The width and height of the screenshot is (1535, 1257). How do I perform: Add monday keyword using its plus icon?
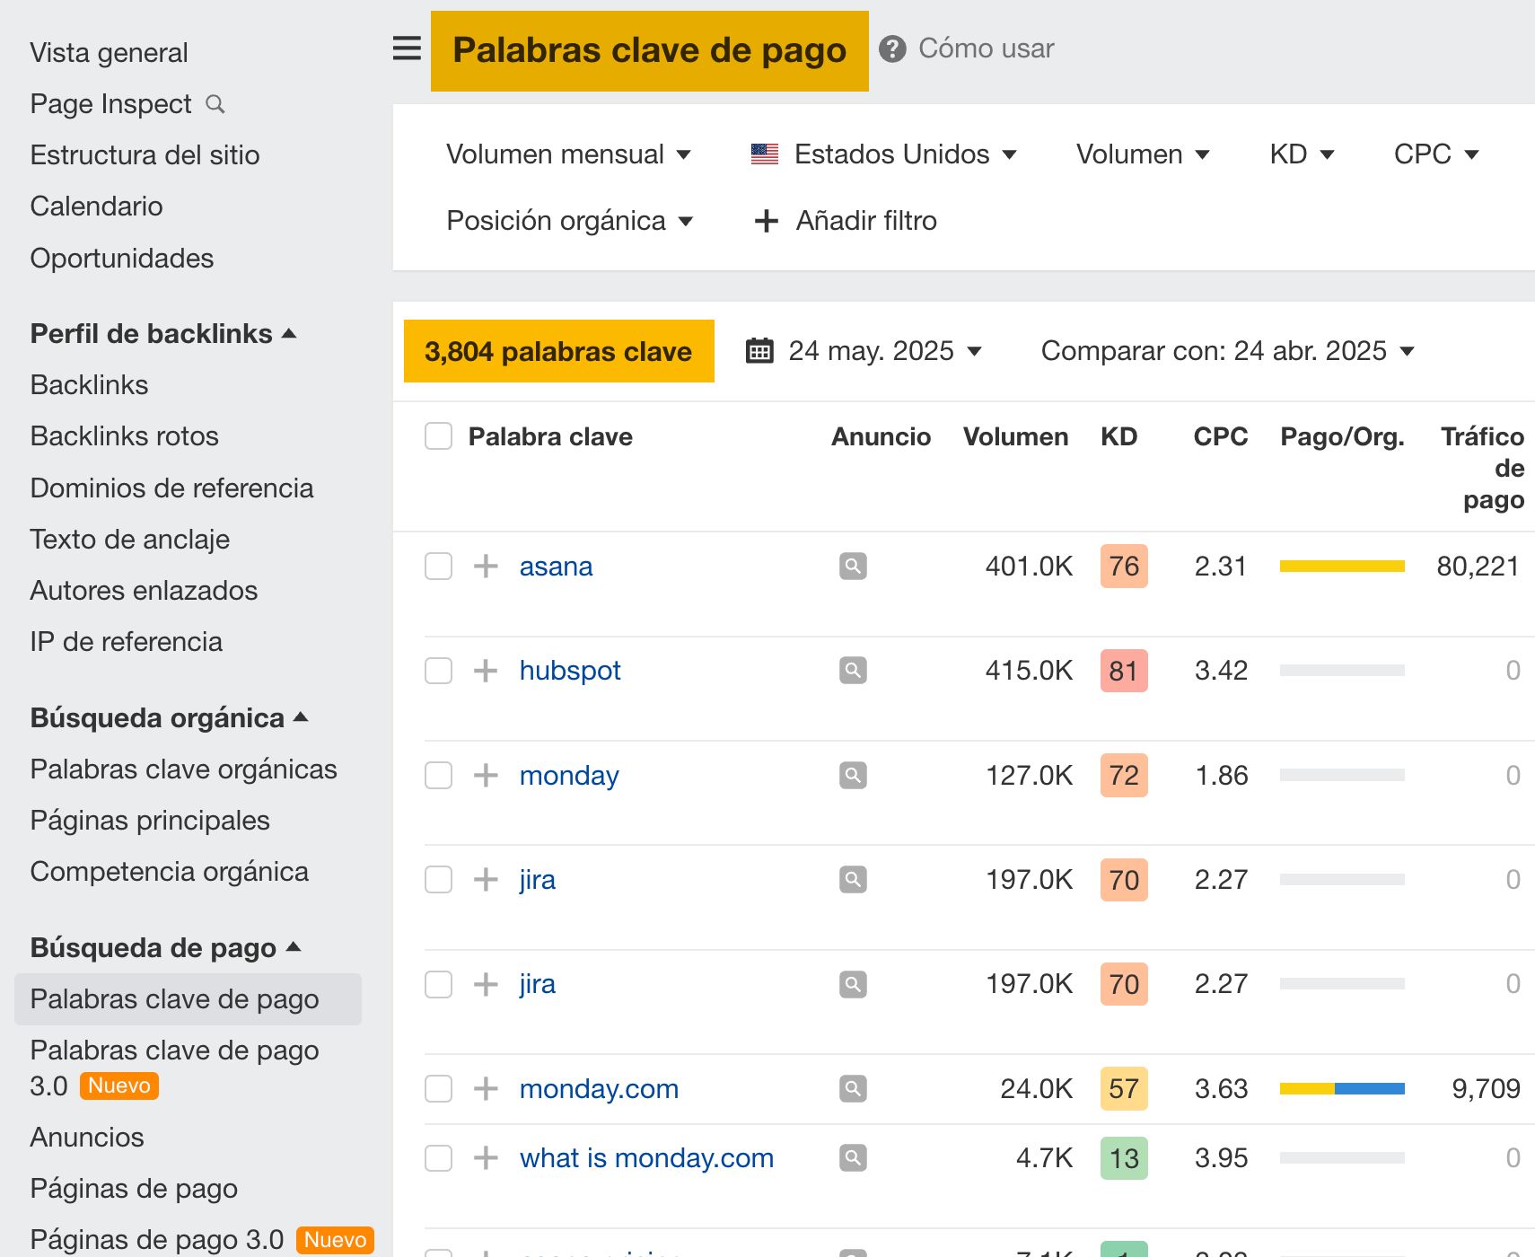pyautogui.click(x=485, y=775)
